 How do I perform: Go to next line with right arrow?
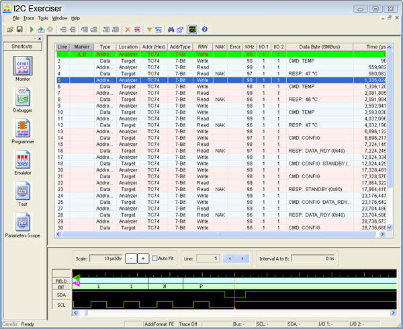(242, 258)
